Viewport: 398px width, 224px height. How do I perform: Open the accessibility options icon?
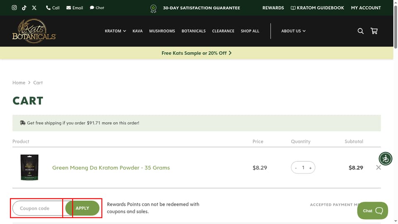pos(385,159)
